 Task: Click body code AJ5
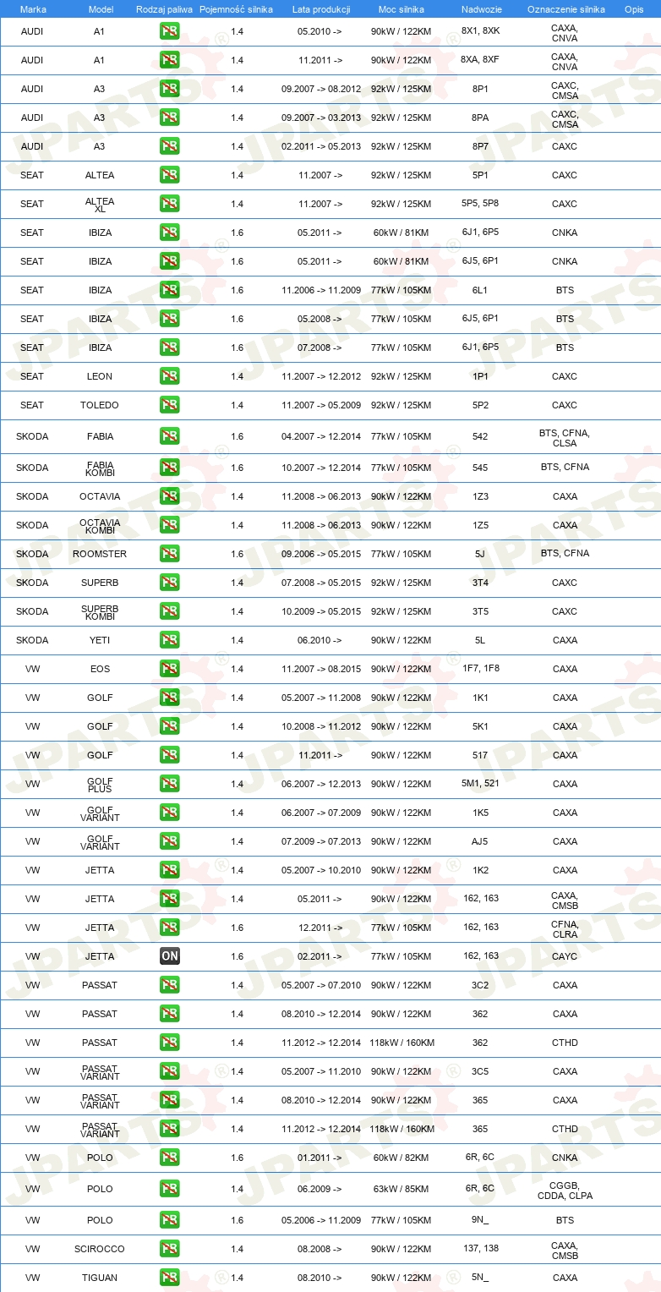point(480,841)
